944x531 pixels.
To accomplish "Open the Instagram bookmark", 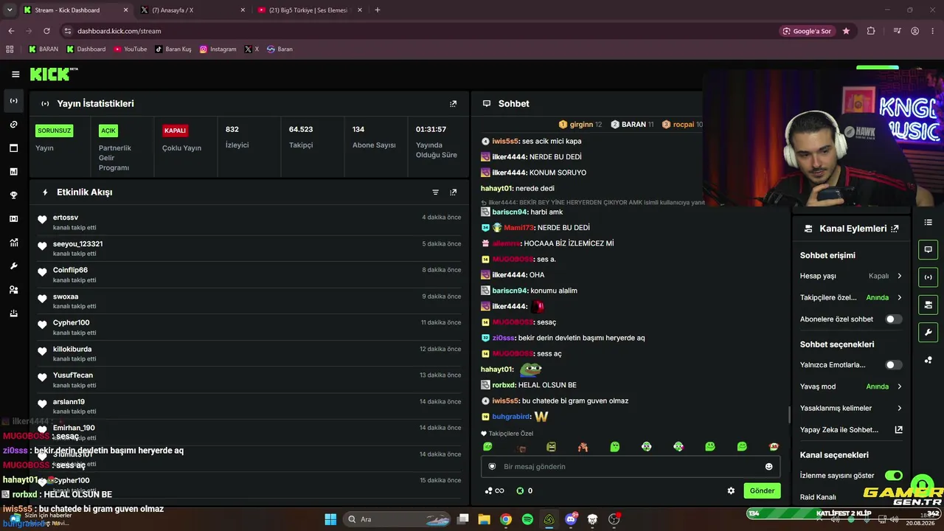I will 218,49.
